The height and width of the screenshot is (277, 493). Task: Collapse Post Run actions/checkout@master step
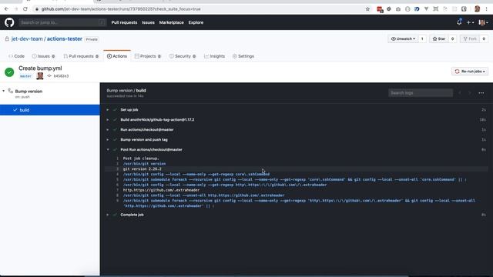click(x=151, y=150)
